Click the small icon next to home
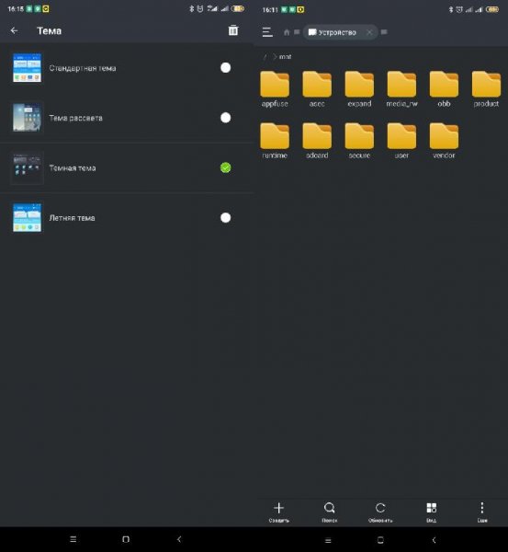Viewport: 508px width, 552px height. 297,32
